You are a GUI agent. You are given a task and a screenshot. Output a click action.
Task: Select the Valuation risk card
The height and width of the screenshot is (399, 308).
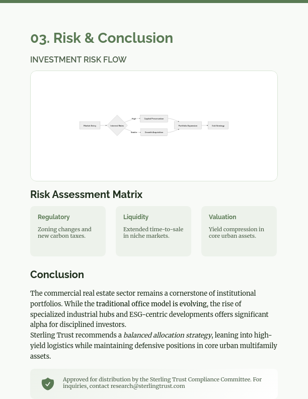pyautogui.click(x=239, y=231)
